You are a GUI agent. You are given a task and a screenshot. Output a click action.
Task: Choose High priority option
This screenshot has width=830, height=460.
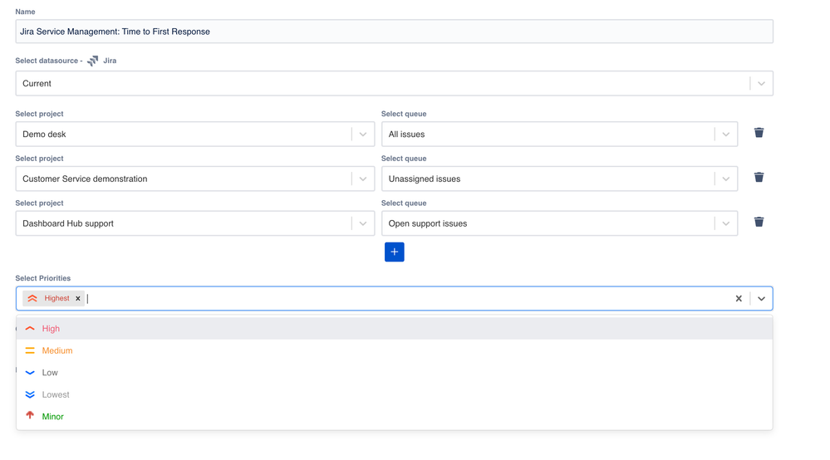[395, 328]
